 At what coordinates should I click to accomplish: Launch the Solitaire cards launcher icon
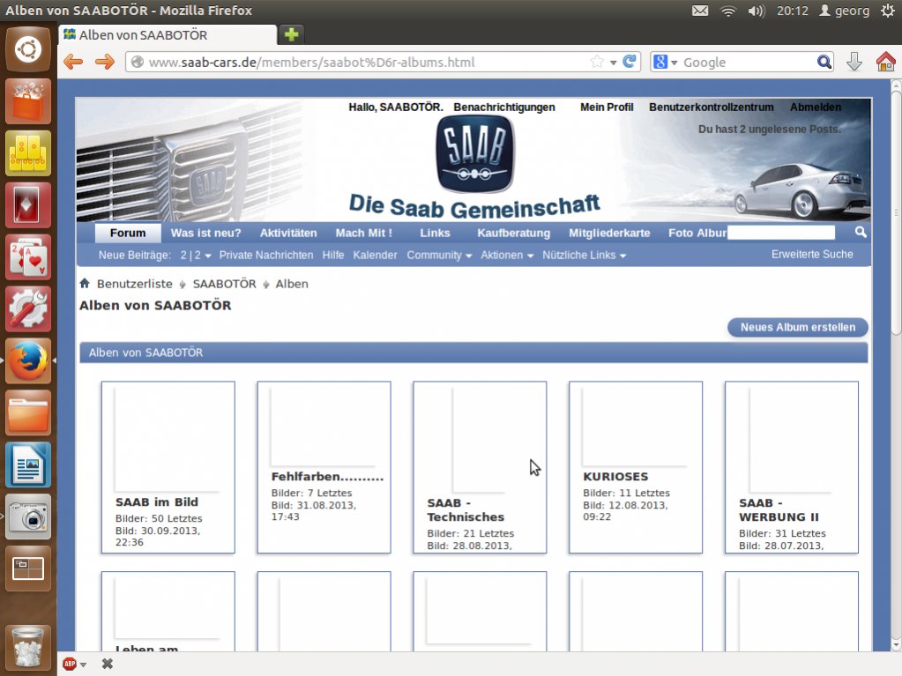[x=28, y=257]
